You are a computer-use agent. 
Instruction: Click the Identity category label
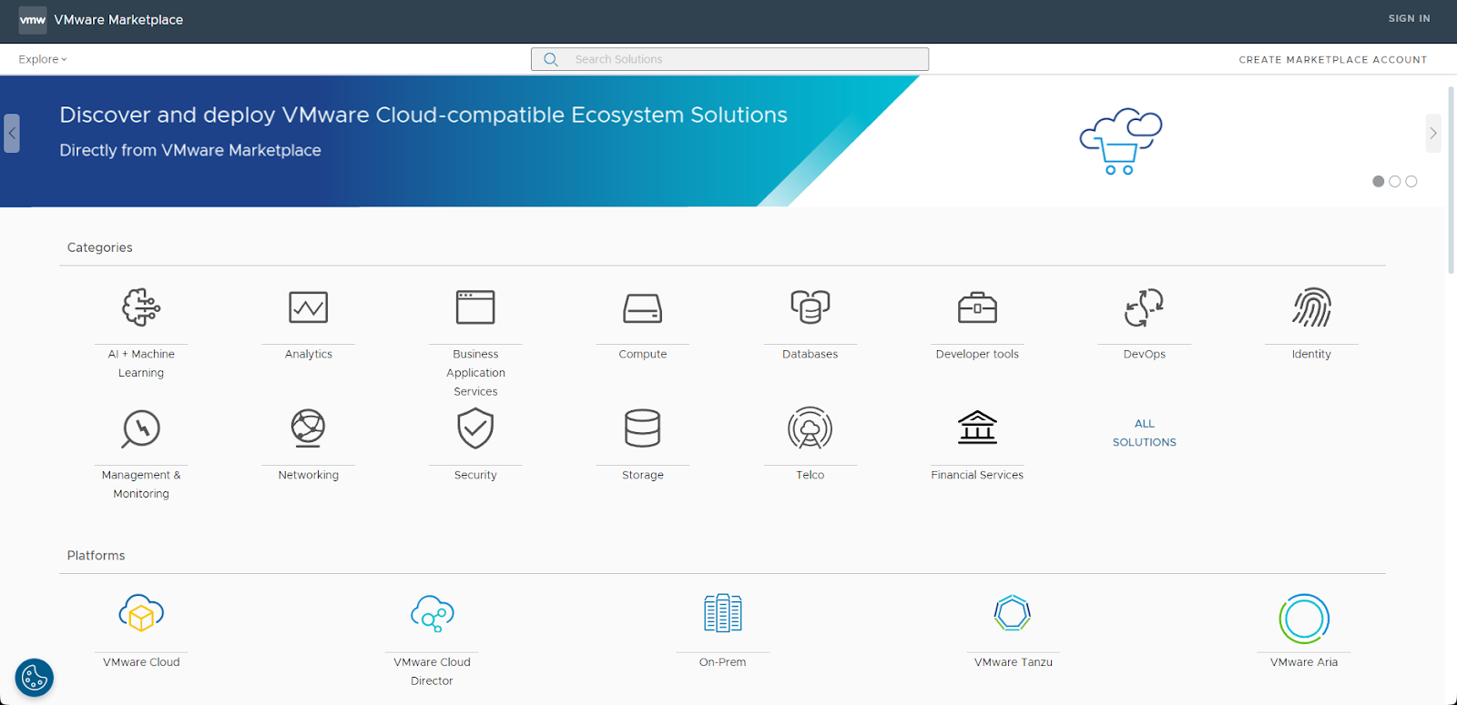click(1311, 354)
